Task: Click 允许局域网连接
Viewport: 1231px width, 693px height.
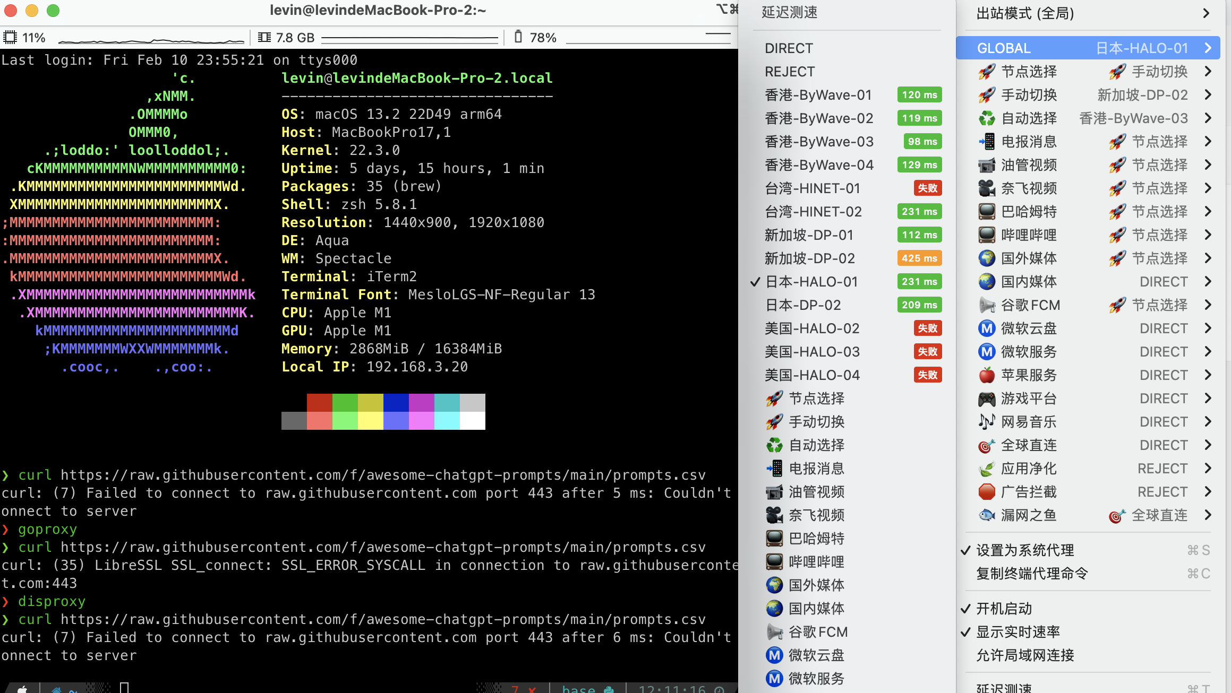Action: click(1025, 655)
